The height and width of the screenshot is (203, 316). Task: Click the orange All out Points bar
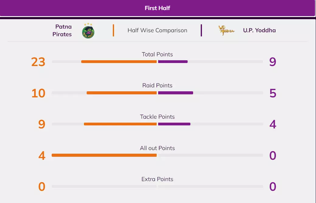104,155
